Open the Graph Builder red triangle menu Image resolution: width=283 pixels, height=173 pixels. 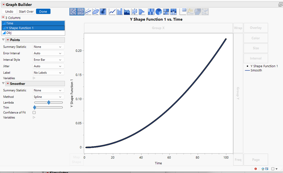point(4,5)
